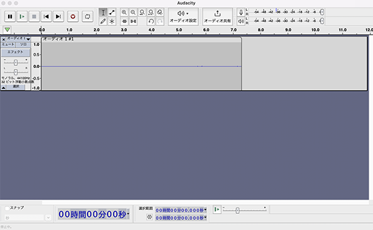The image size is (373, 230).
Task: Click the オーディオ共有 button
Action: click(x=218, y=16)
